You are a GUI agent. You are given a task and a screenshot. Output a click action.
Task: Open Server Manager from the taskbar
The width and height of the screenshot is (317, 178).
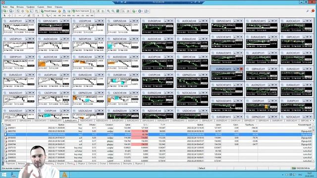tap(13, 175)
